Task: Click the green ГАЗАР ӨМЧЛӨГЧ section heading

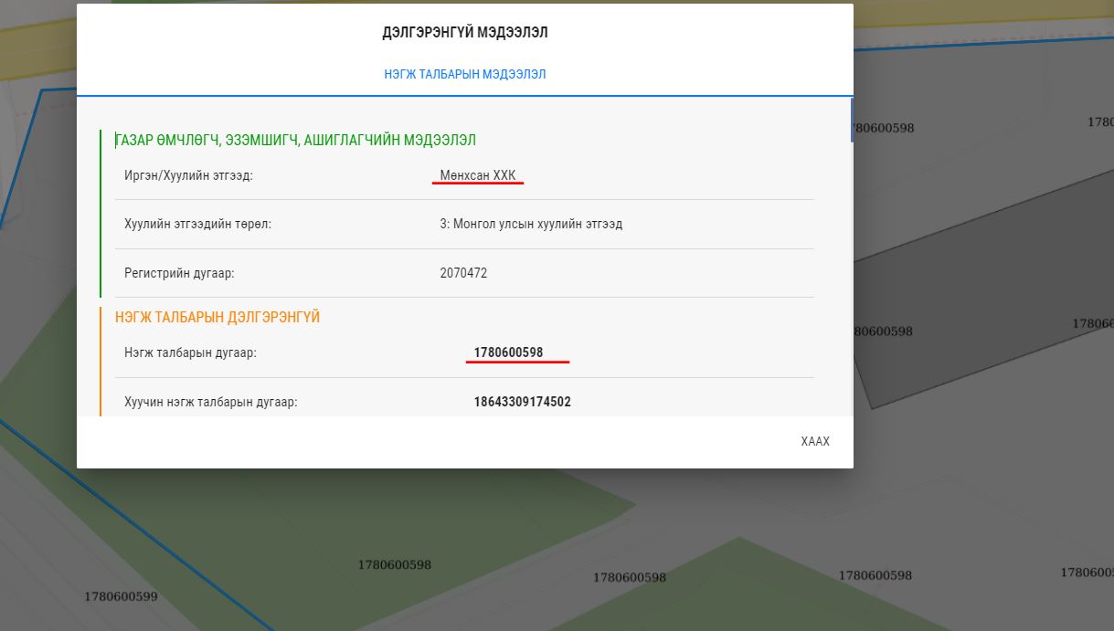Action: coord(295,141)
